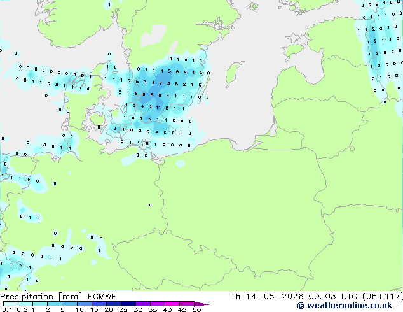The image size is (403, 312).
Task: Click the '00..03 UTC' time text
Action: [x=334, y=297]
